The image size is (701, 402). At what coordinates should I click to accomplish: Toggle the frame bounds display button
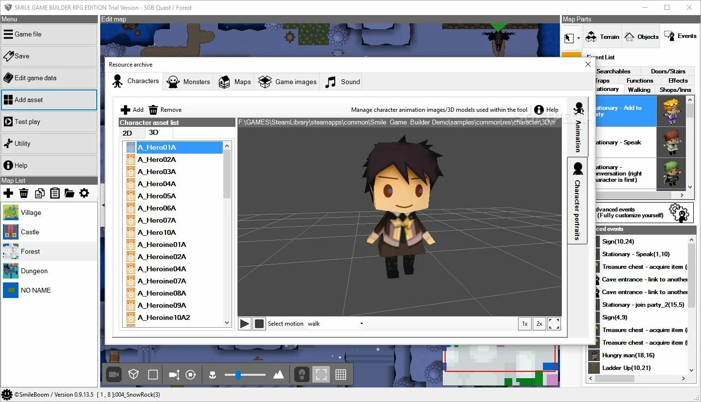[321, 374]
